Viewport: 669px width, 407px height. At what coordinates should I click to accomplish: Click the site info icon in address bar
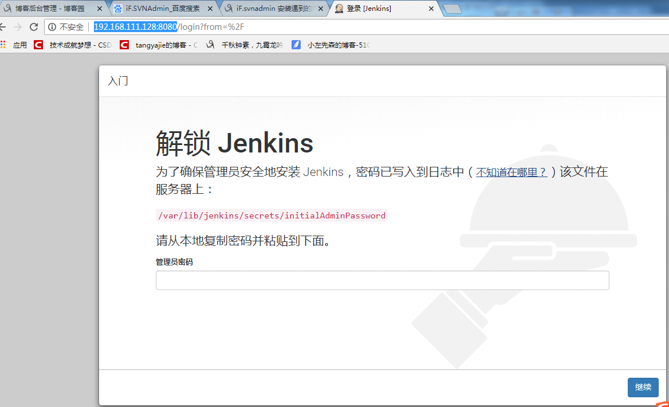(52, 27)
